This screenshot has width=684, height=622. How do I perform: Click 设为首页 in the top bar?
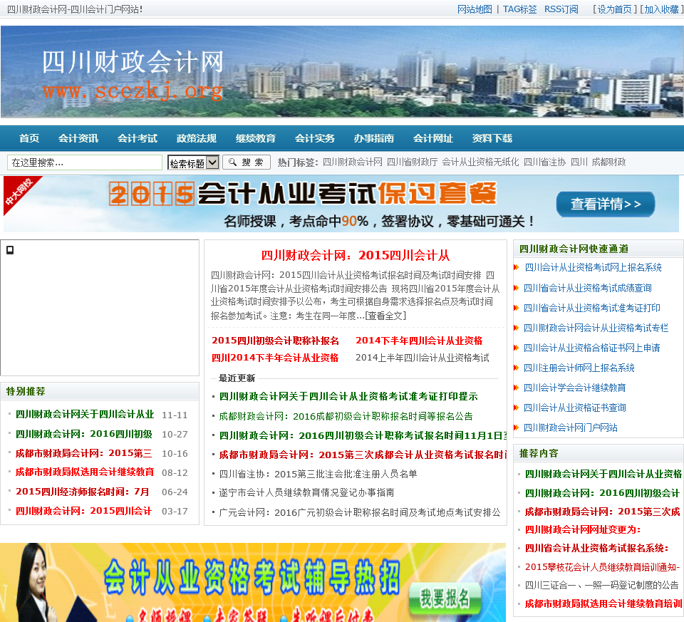(x=614, y=9)
